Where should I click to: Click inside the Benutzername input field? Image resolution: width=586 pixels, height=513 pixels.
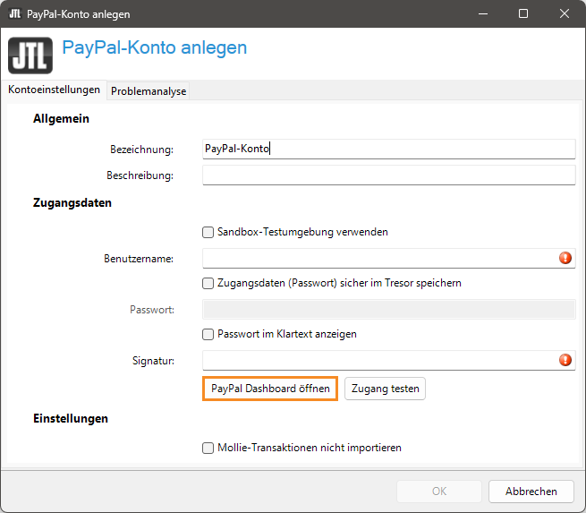376,258
